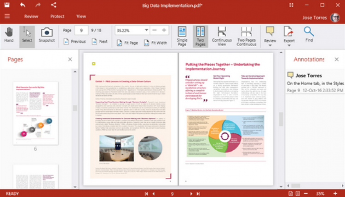
Task: Select the Hand tool
Action: click(9, 35)
